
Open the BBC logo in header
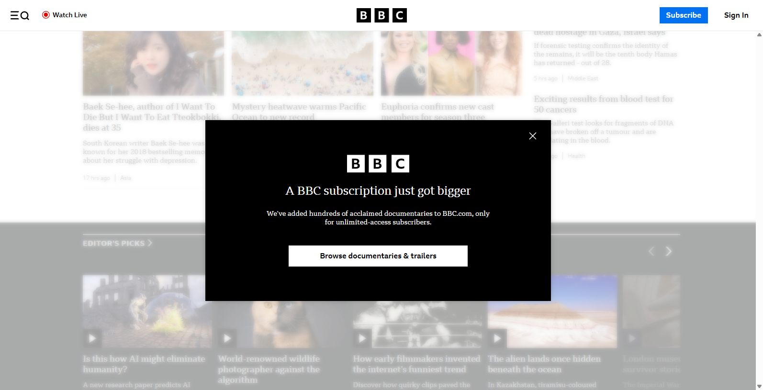coord(381,15)
